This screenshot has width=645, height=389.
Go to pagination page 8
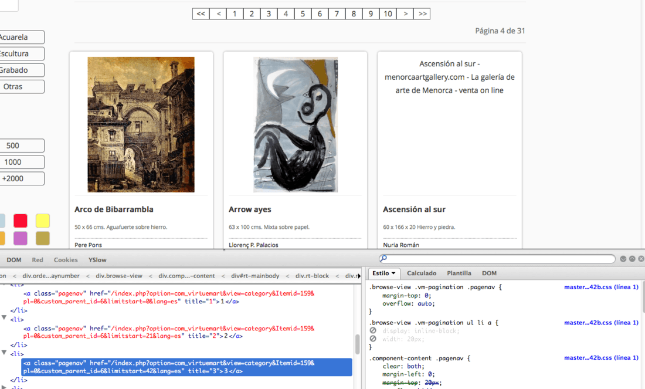coord(354,14)
